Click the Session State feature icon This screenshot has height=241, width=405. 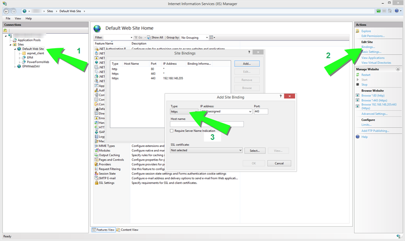point(97,174)
